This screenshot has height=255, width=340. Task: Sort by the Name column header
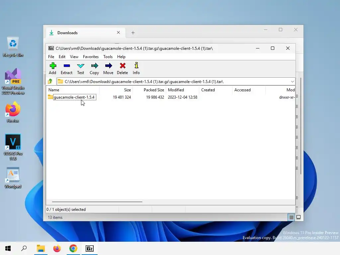[x=73, y=90]
